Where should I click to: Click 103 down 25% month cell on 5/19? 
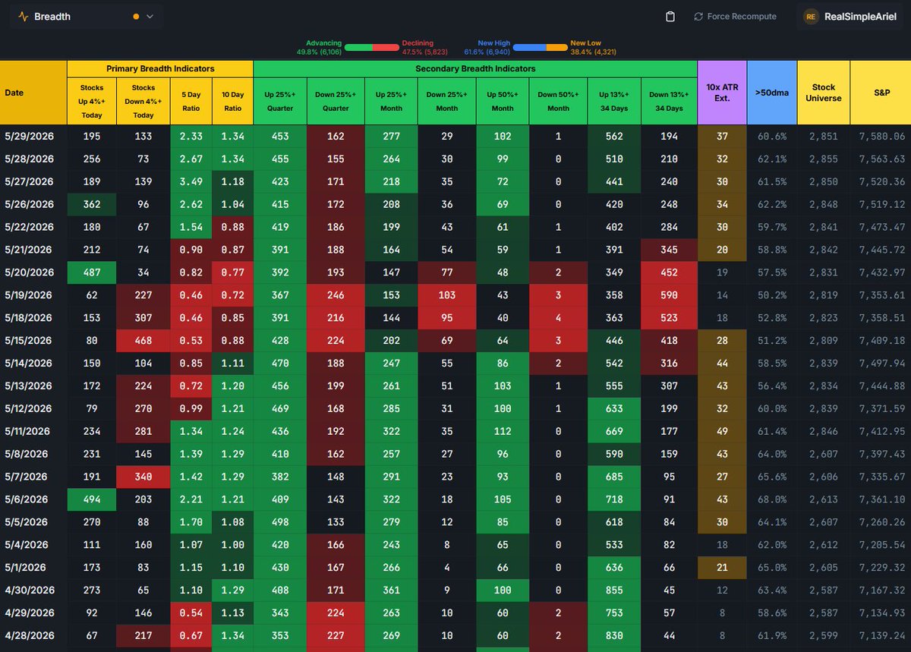[447, 295]
